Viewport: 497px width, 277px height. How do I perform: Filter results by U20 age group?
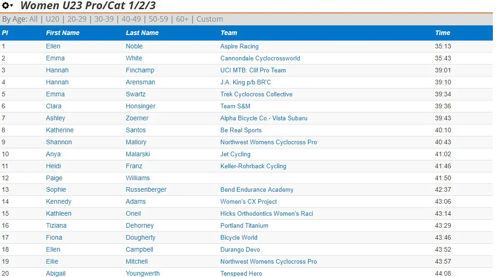(x=52, y=19)
